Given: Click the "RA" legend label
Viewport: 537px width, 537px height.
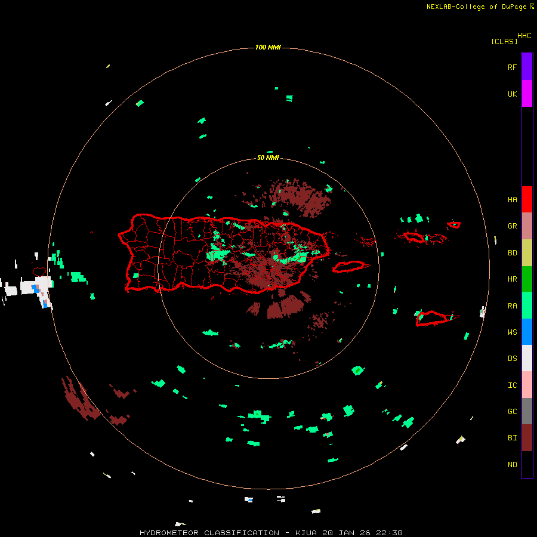Looking at the screenshot, I should point(513,306).
